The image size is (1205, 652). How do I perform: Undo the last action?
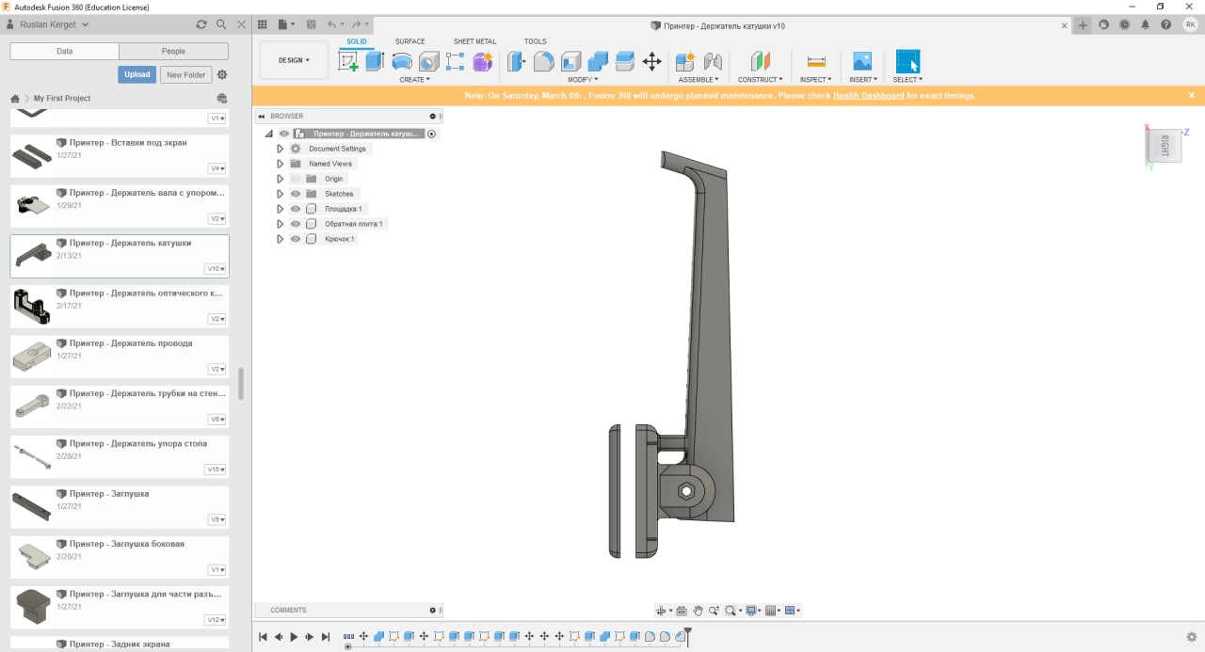tap(331, 24)
